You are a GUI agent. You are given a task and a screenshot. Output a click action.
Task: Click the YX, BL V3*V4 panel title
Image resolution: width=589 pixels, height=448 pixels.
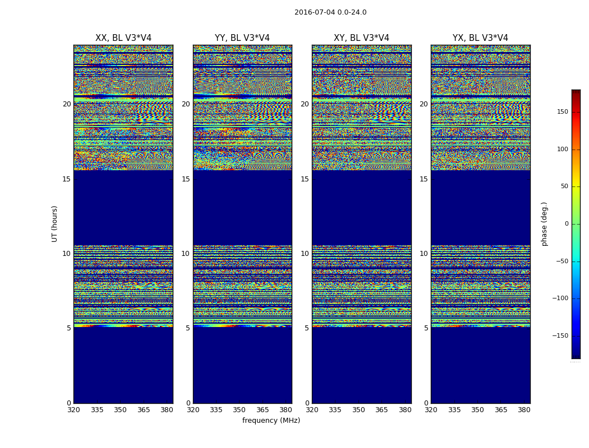(480, 38)
